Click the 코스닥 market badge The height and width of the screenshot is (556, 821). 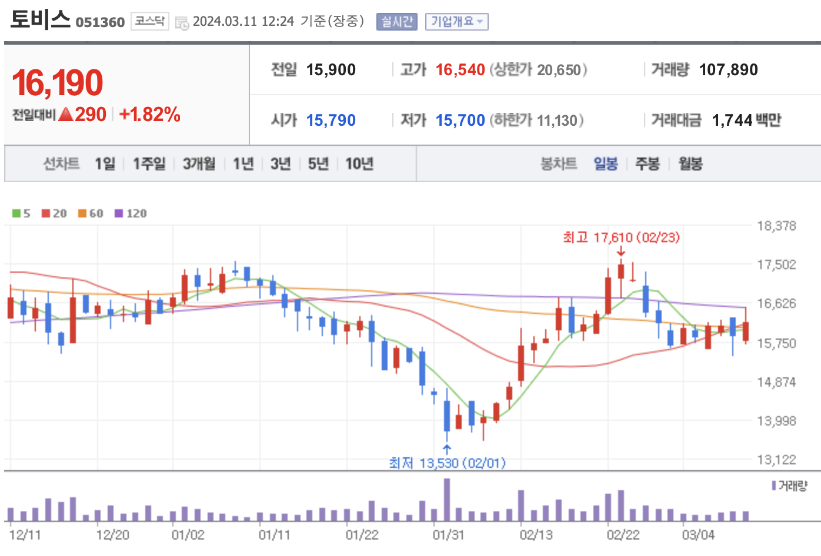[150, 21]
